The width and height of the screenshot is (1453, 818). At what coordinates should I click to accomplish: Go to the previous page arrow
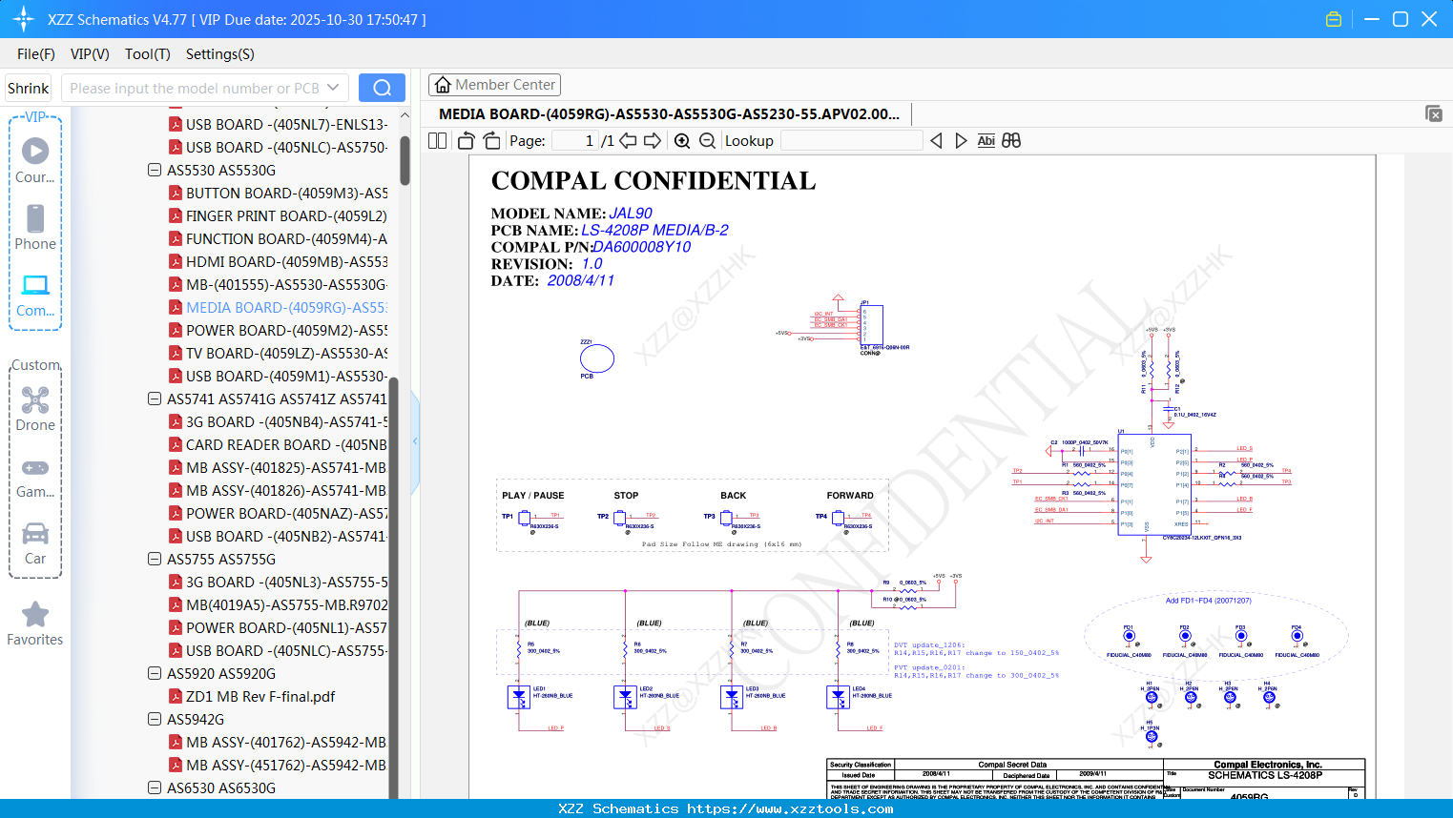[628, 141]
